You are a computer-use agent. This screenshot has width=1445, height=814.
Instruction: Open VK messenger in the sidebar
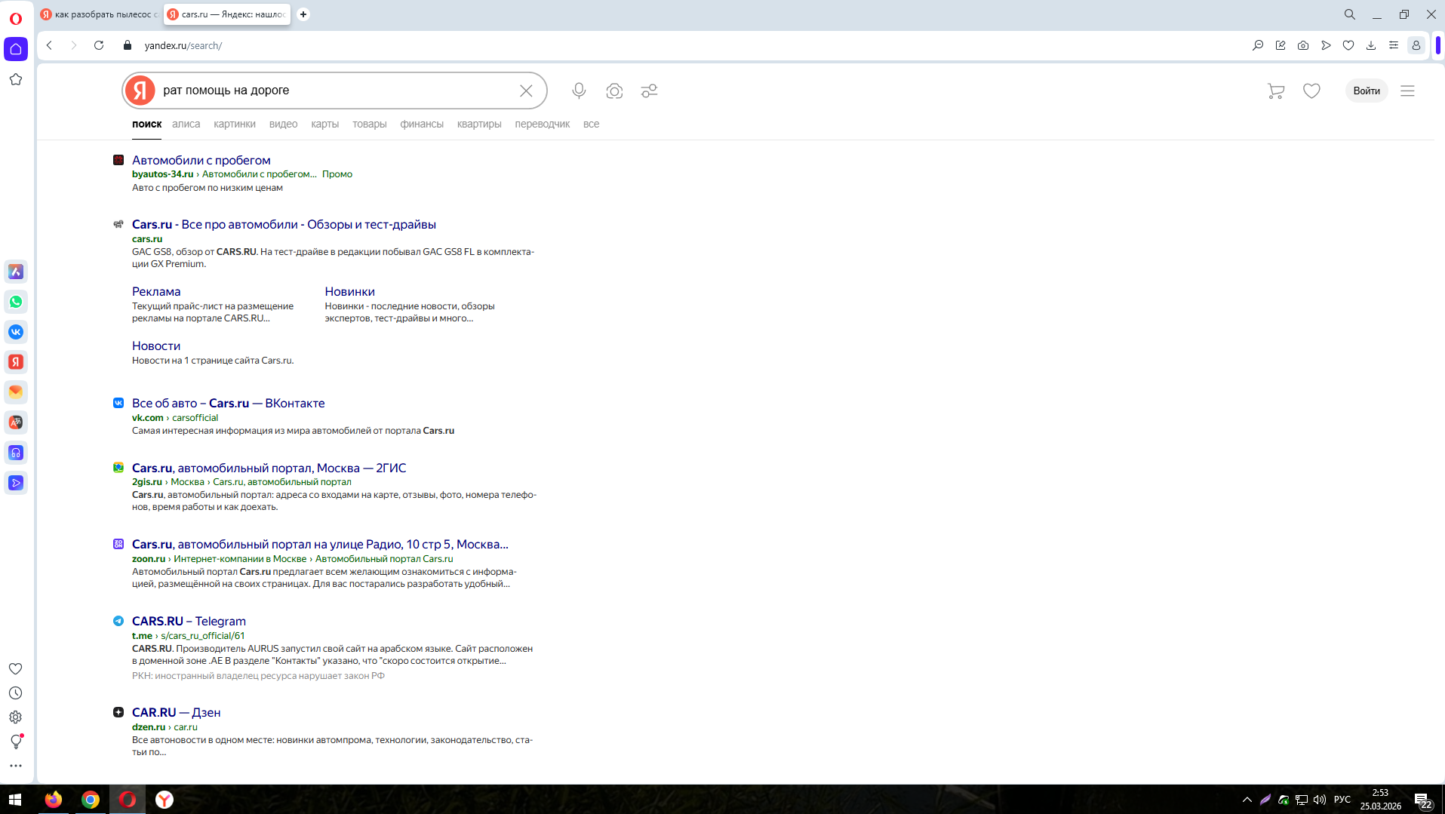[x=16, y=332]
